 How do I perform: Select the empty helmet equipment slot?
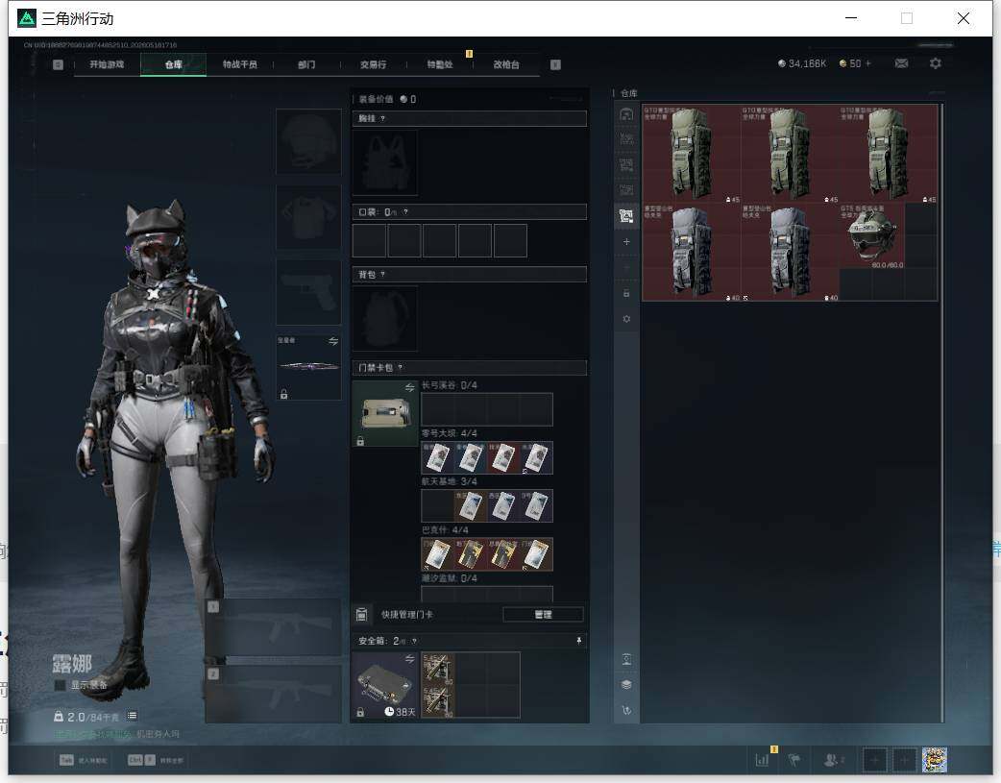[308, 141]
